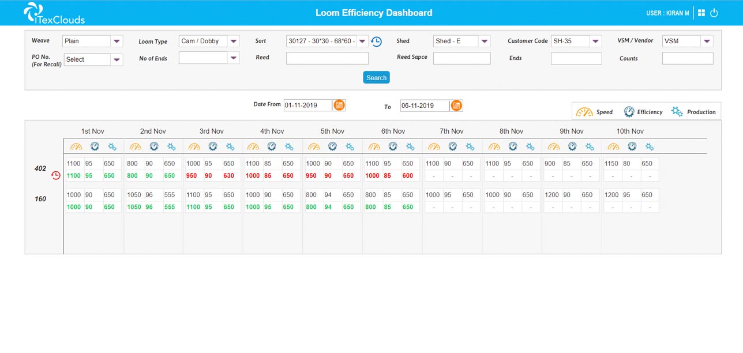The height and width of the screenshot is (353, 743).
Task: Click red history icon for loom 402
Action: 56,175
